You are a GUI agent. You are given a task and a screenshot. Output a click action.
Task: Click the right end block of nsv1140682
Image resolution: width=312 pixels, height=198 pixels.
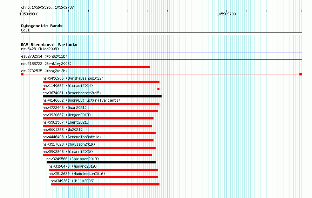pyautogui.click(x=158, y=89)
